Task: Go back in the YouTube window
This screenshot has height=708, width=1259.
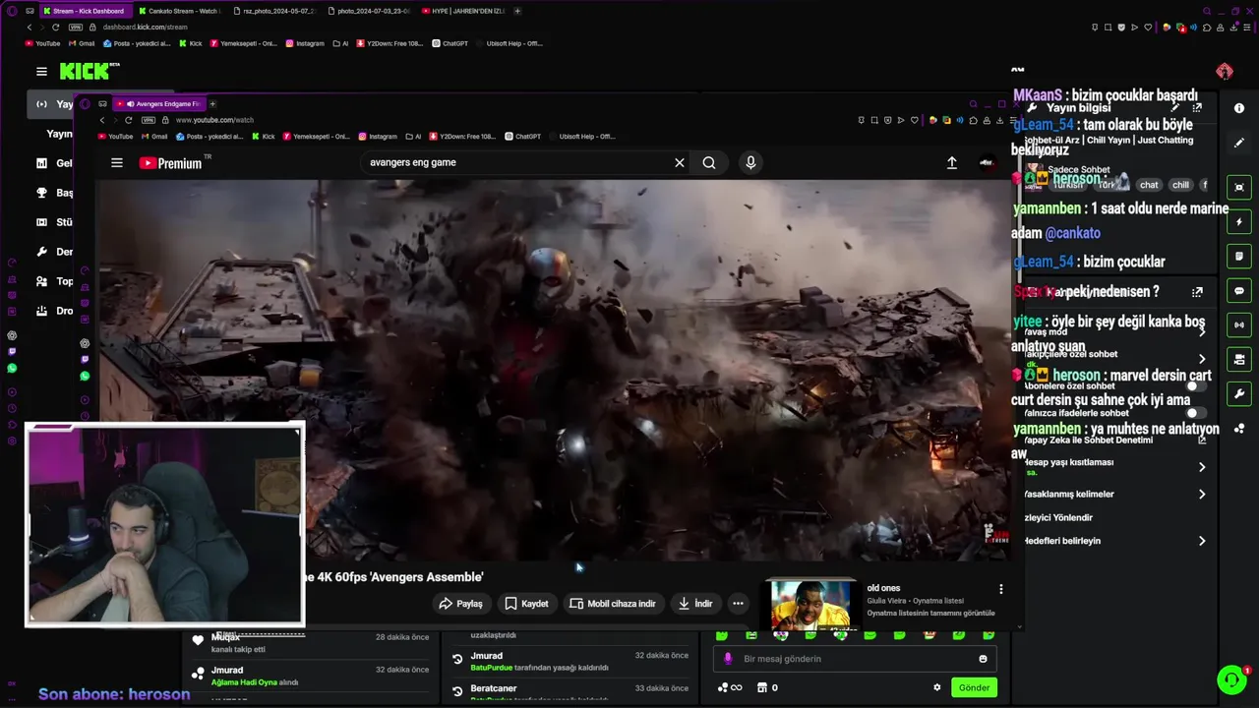Action: click(x=101, y=120)
